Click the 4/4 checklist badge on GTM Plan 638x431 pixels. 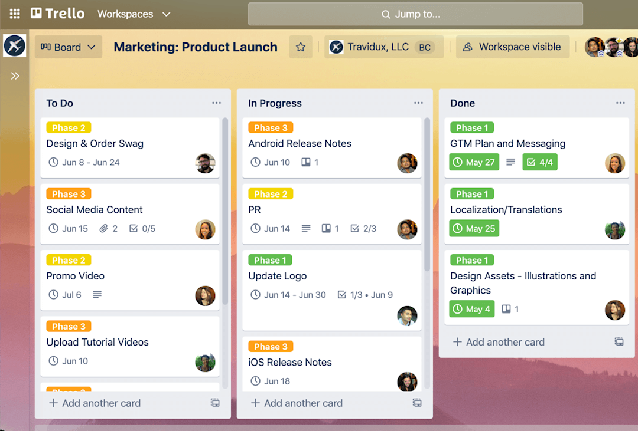539,162
